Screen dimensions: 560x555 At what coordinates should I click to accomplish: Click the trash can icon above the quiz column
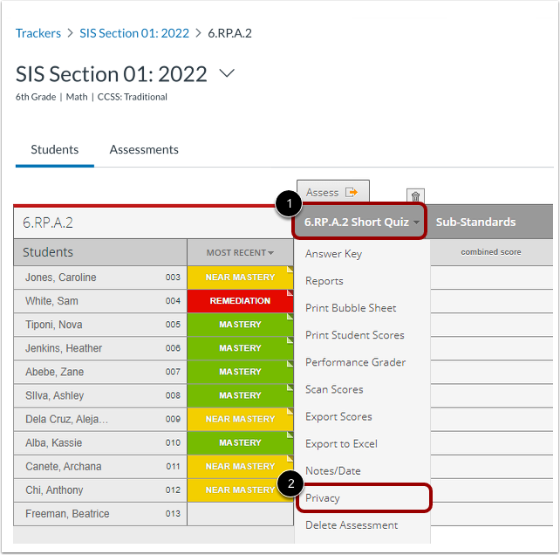tap(415, 196)
